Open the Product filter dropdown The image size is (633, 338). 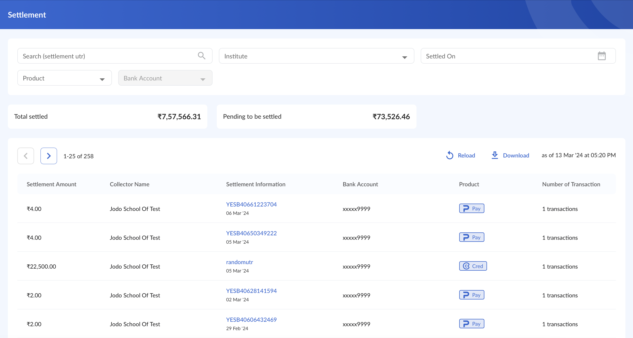click(x=64, y=78)
